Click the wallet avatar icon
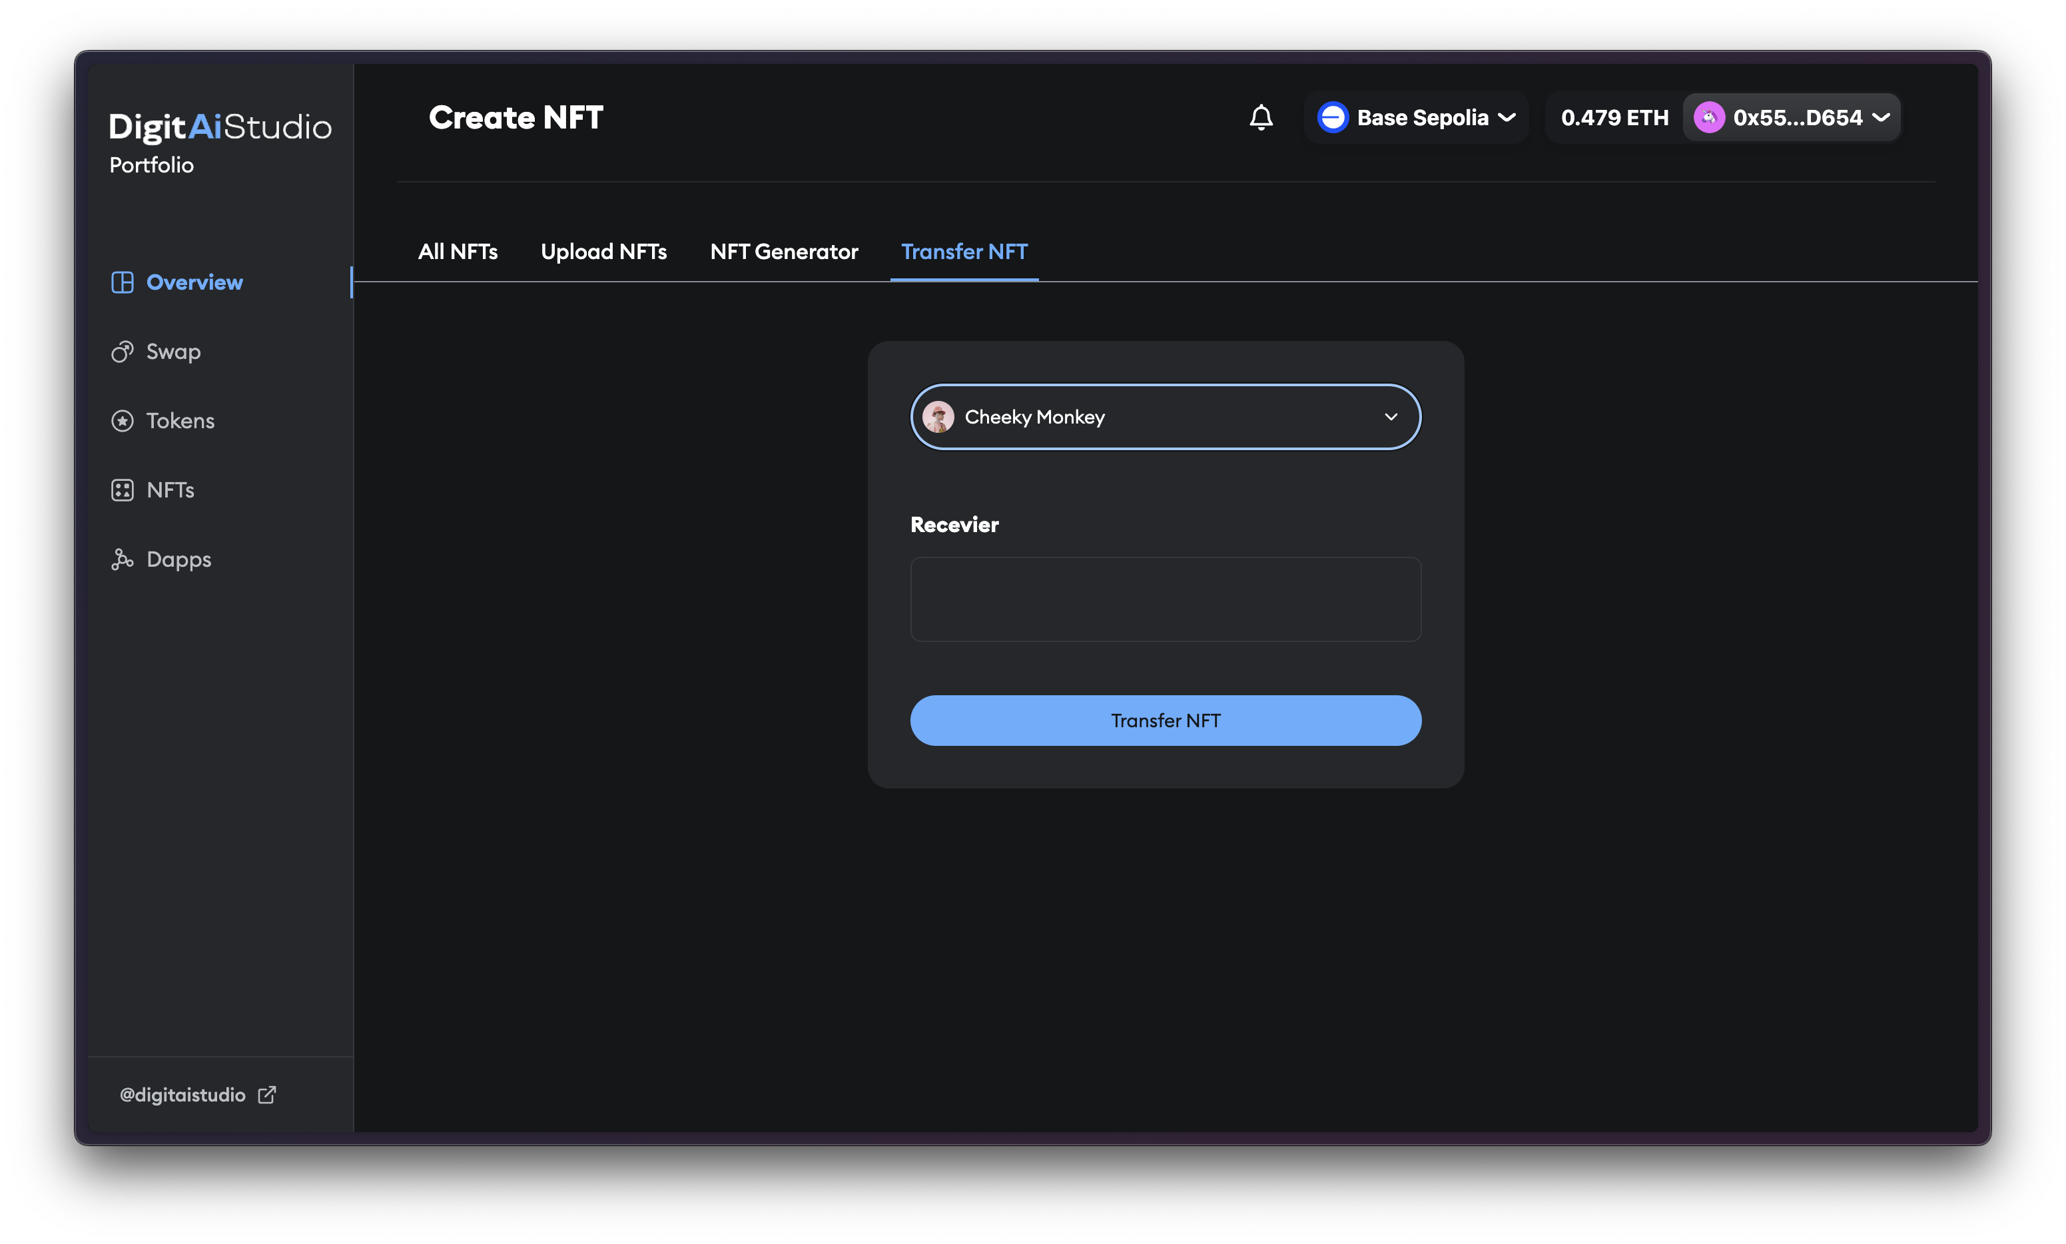 click(x=1708, y=117)
